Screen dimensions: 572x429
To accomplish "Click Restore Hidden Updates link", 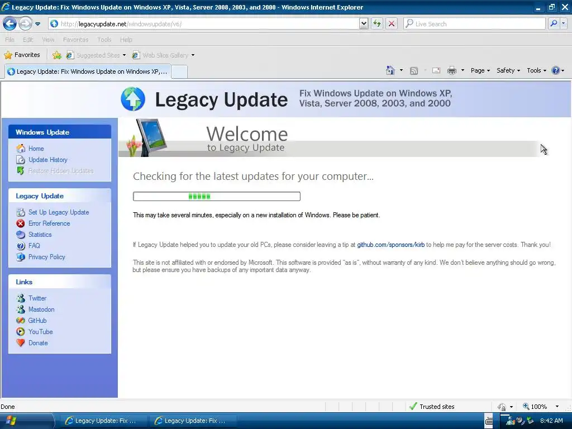I will [61, 171].
